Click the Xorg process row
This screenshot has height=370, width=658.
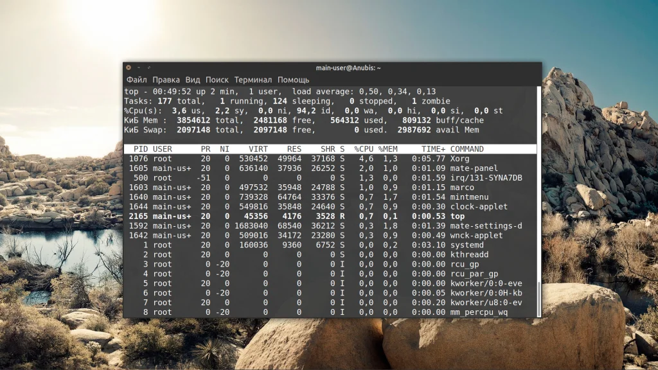(321, 159)
